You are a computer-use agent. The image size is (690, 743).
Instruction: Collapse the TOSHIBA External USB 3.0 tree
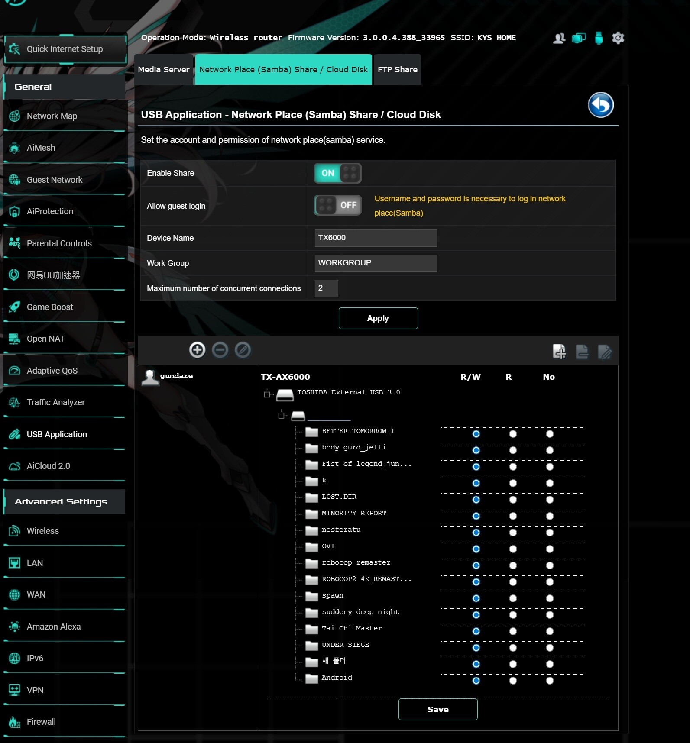(x=267, y=394)
